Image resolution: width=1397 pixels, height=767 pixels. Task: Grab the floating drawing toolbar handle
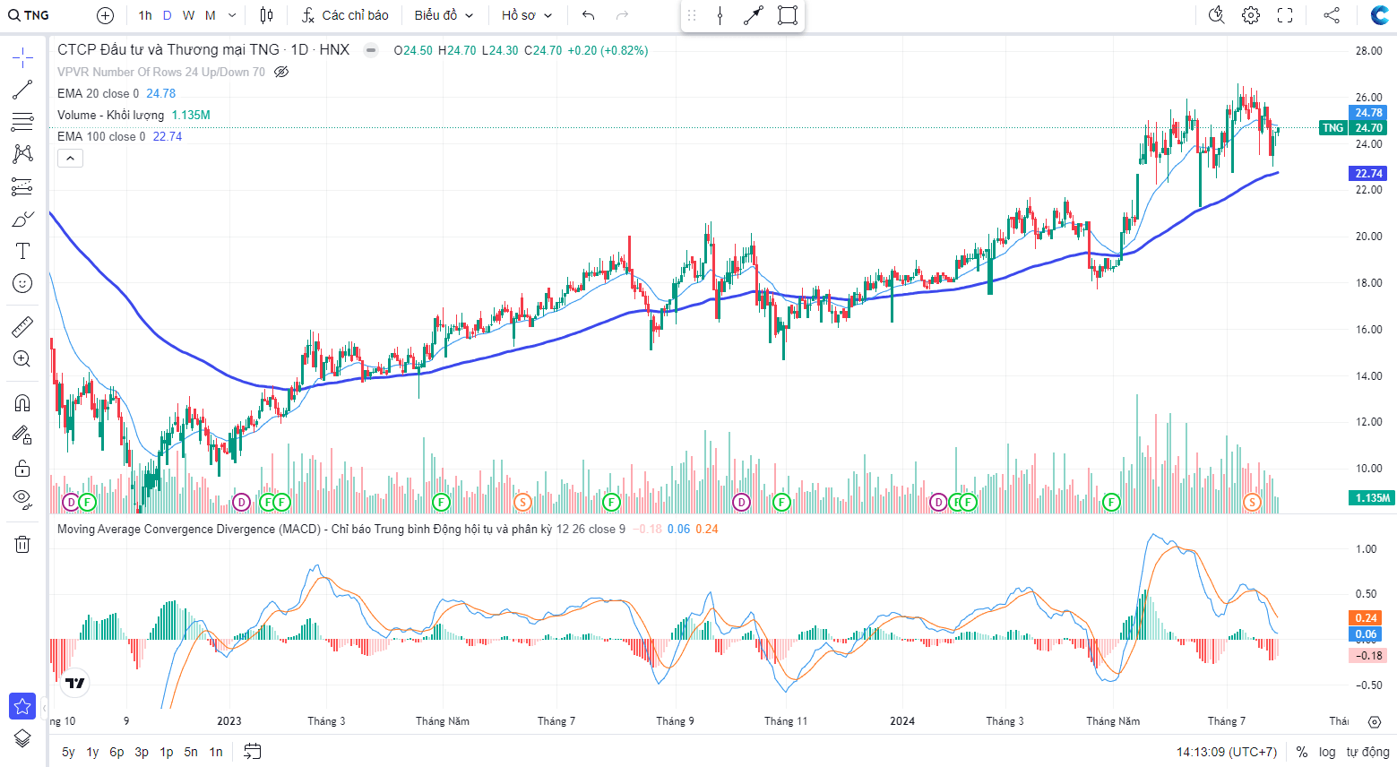(692, 15)
